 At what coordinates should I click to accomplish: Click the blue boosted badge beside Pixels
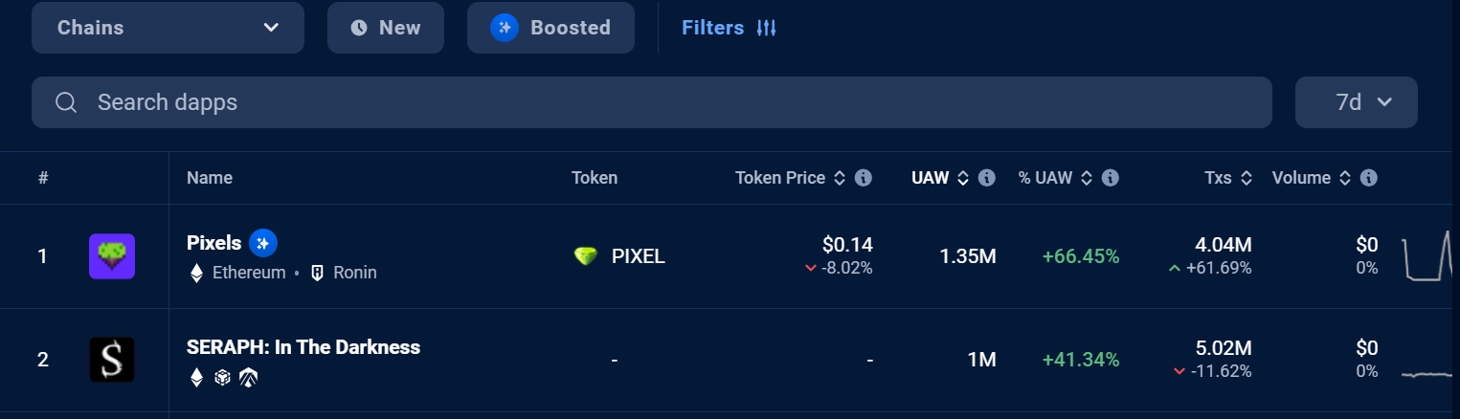tap(263, 243)
